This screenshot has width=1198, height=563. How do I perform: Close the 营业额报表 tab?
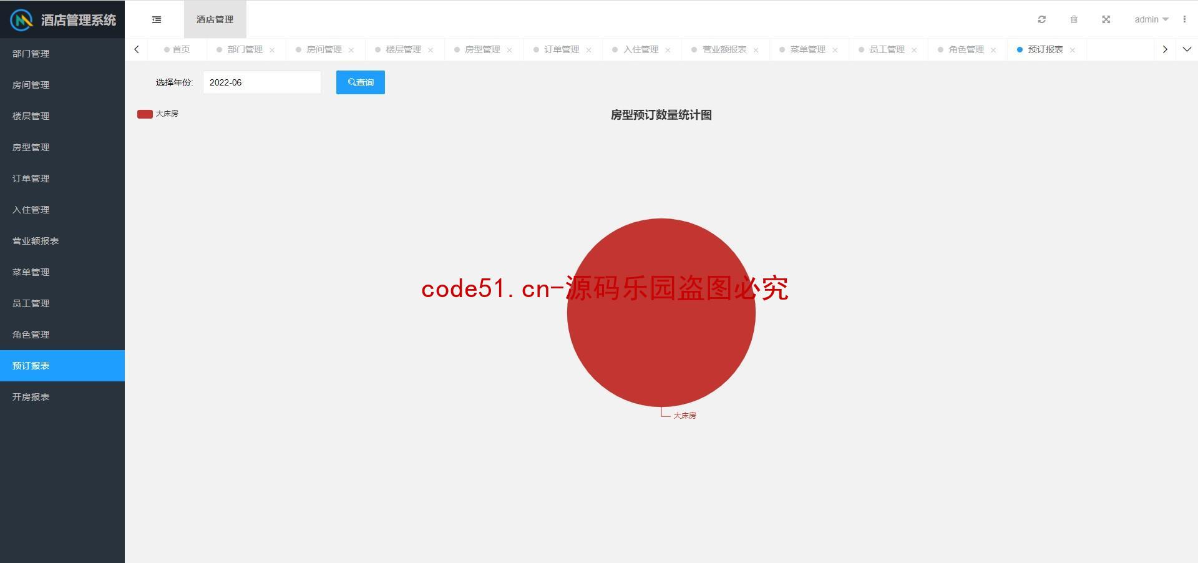coord(756,50)
